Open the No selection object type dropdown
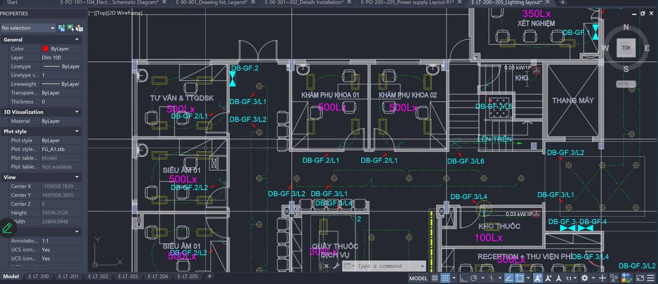This screenshot has height=284, width=658. point(28,28)
